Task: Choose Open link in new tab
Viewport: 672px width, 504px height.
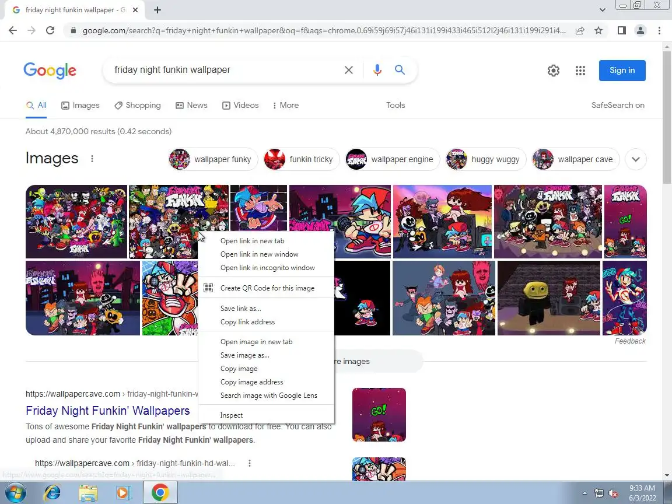Action: (266, 241)
